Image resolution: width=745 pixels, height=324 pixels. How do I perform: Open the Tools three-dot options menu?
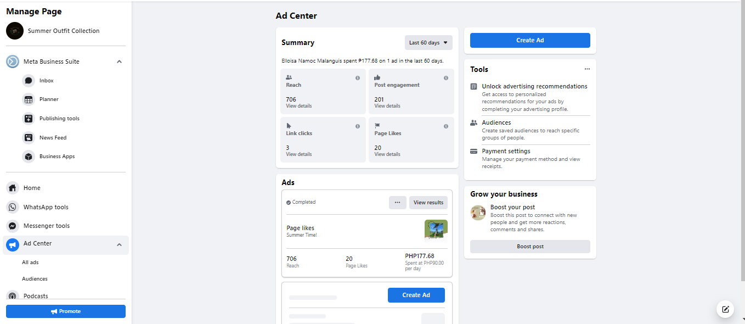coord(587,69)
